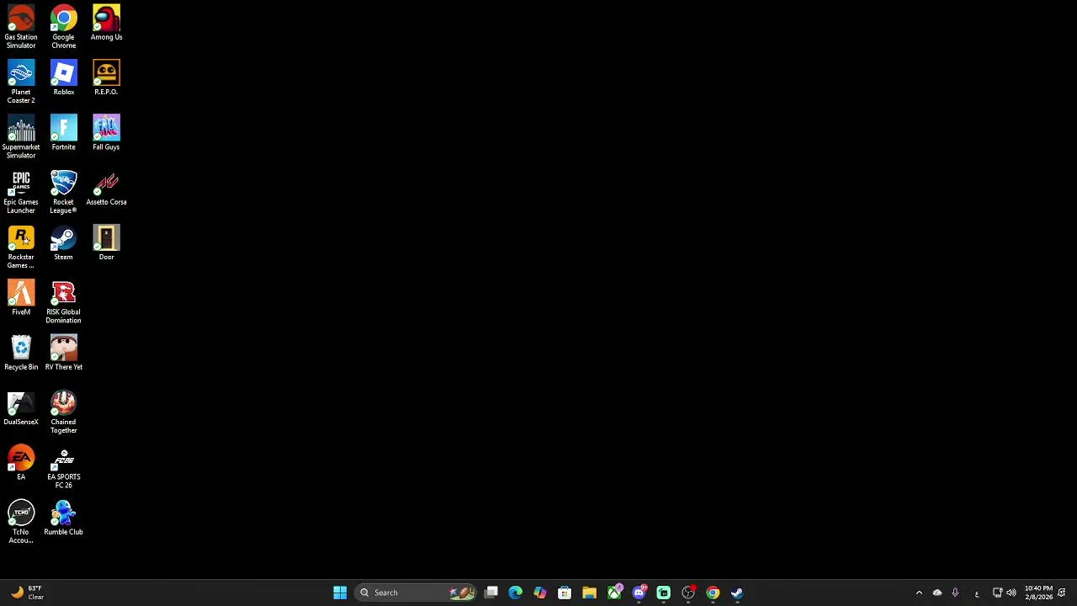Image resolution: width=1077 pixels, height=606 pixels.
Task: Click the Planet Coaster 2 icon
Action: pyautogui.click(x=21, y=82)
